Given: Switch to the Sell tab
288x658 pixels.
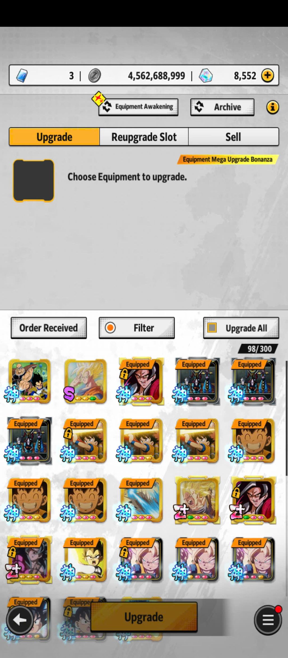Looking at the screenshot, I should tap(233, 137).
